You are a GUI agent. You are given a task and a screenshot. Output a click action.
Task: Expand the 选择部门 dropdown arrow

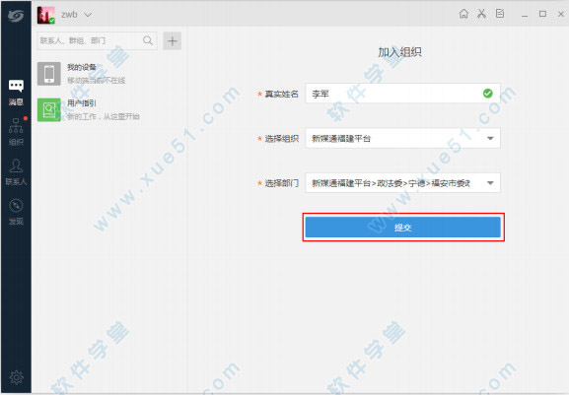click(490, 183)
